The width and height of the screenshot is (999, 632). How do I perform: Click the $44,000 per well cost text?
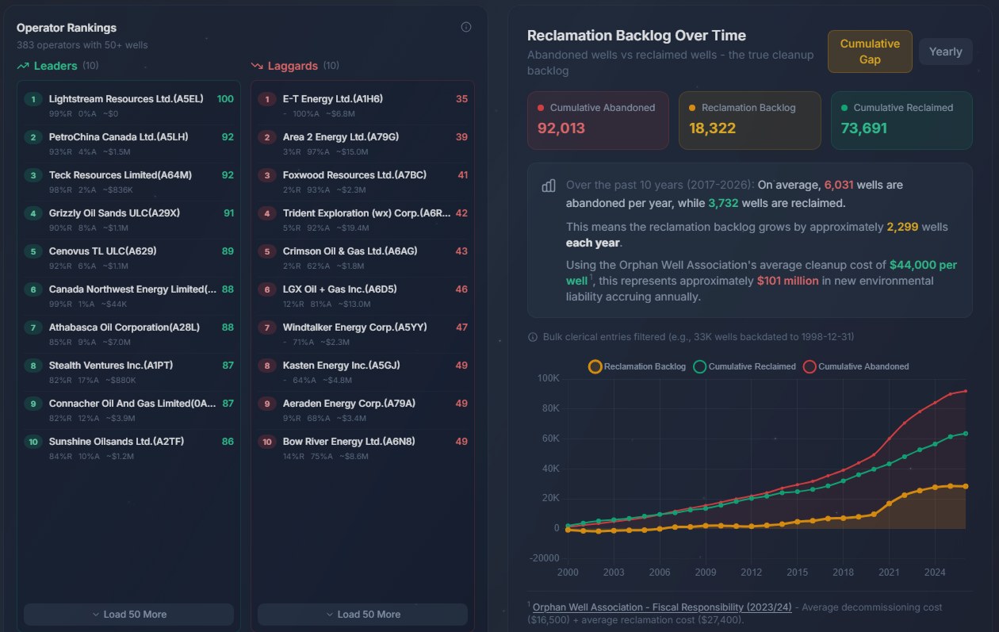(x=923, y=265)
